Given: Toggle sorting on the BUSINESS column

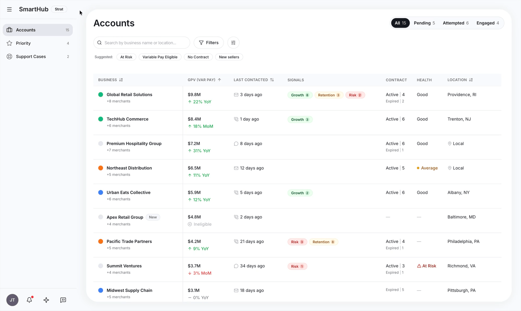Looking at the screenshot, I should (110, 80).
